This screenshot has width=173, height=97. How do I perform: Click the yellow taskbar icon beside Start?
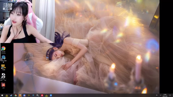click(x=7, y=95)
